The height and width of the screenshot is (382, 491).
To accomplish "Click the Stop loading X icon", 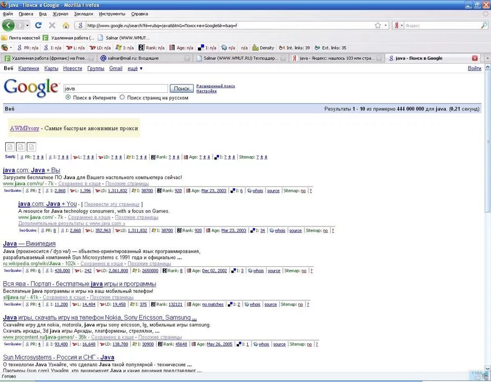I will [x=53, y=25].
